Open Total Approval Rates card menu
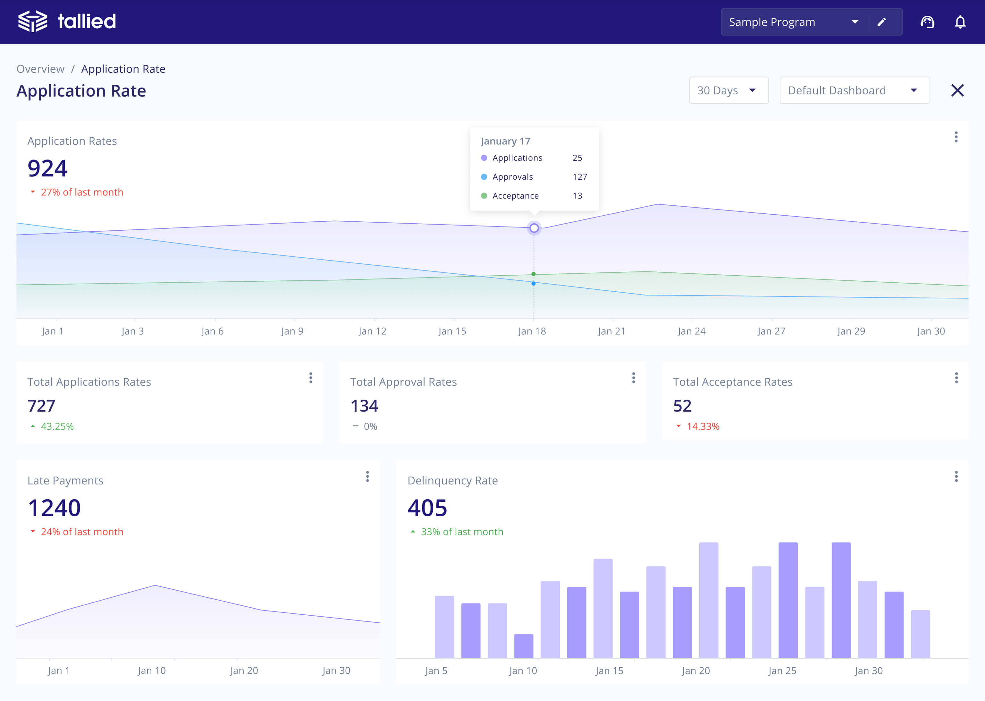The height and width of the screenshot is (701, 985). [x=633, y=378]
